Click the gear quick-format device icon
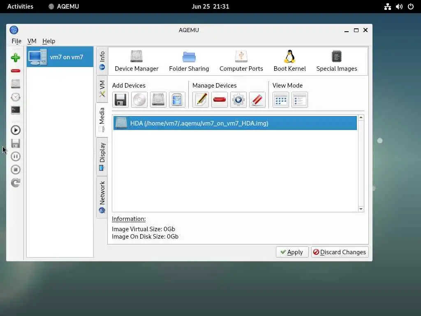 (238, 100)
